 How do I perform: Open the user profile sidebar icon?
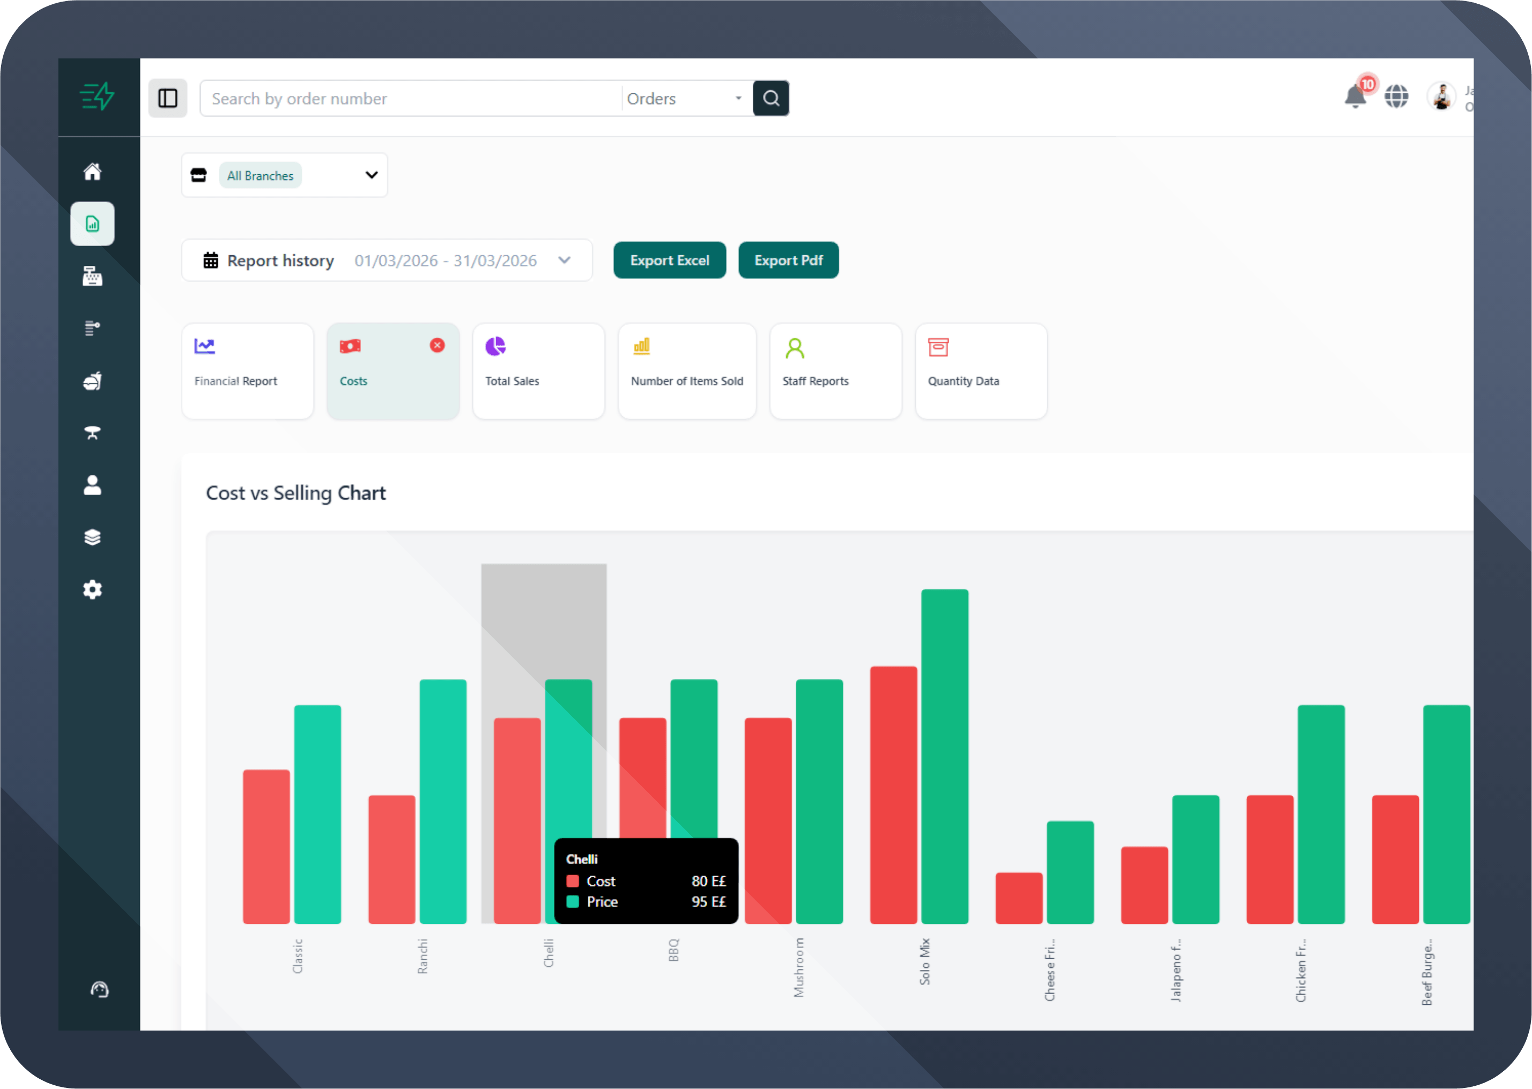[93, 485]
